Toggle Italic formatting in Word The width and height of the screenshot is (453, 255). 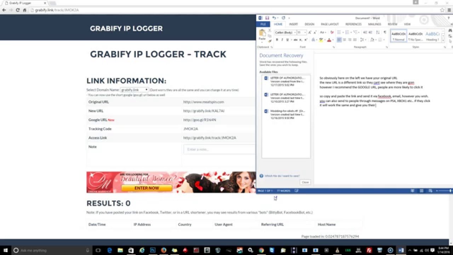282,40
